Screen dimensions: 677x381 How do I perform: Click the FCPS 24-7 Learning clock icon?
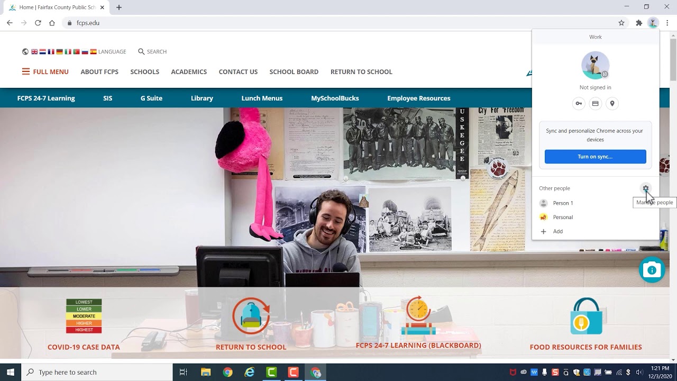(418, 315)
